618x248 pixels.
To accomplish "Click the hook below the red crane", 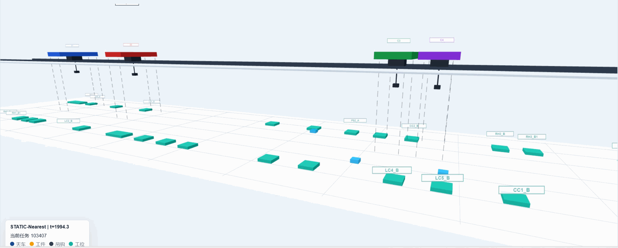I will [135, 74].
